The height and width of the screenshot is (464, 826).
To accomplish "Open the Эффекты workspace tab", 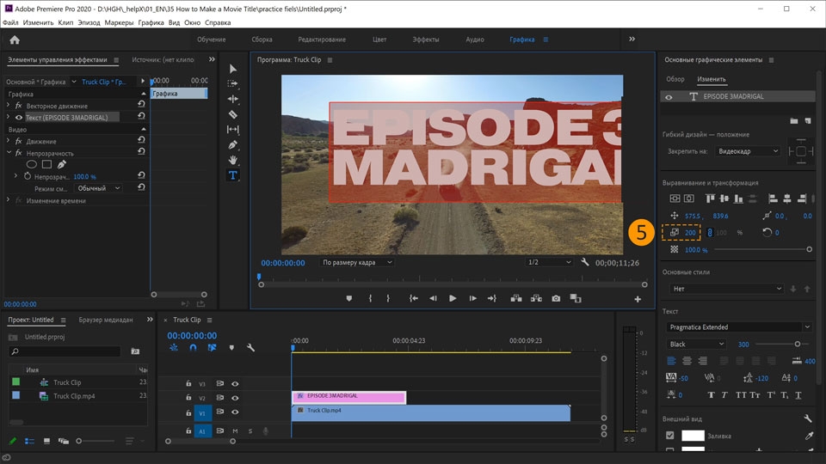I will click(x=425, y=40).
